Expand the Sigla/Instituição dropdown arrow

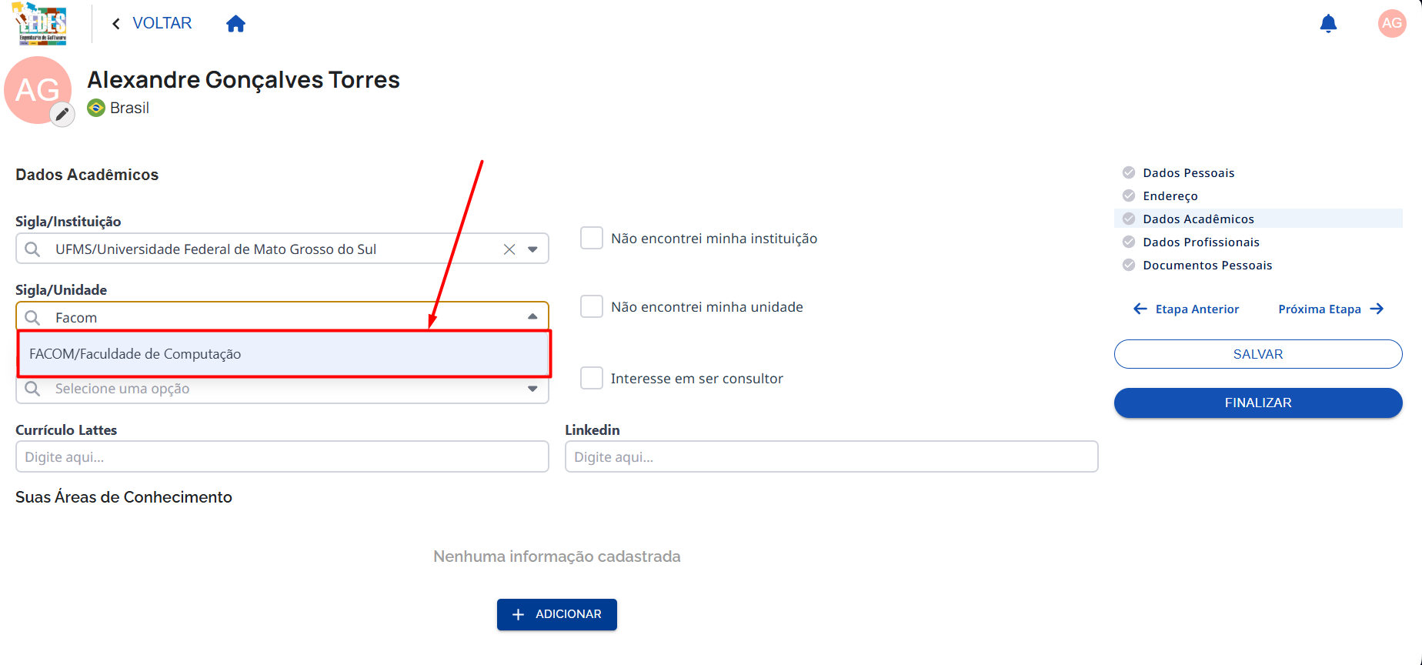[532, 249]
